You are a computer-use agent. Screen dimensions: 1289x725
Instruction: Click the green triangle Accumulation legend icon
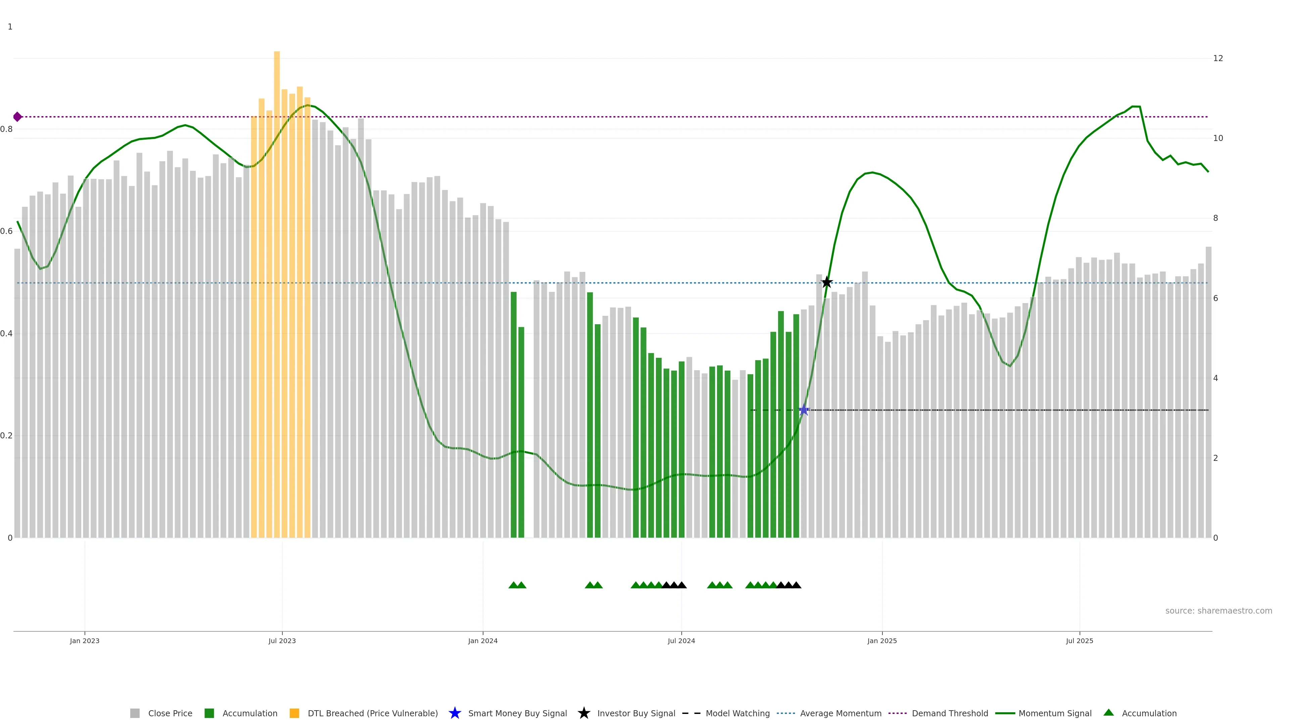[x=1108, y=713]
